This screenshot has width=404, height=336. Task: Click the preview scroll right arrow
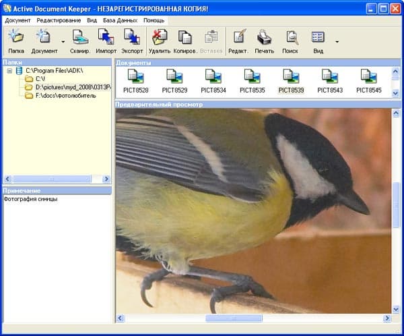click(387, 318)
